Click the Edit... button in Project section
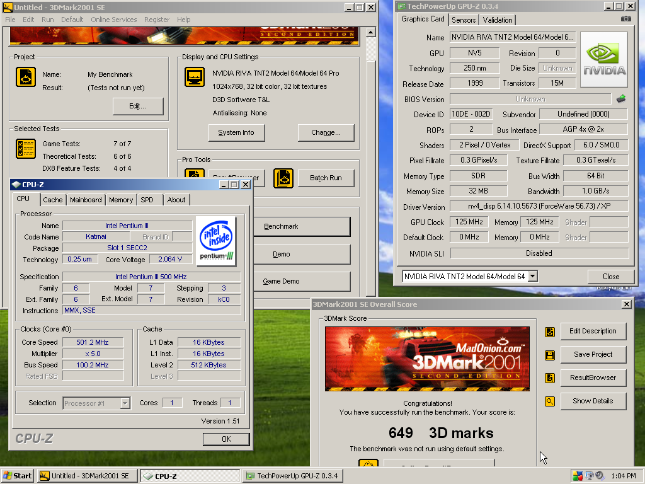Screen dimensions: 645x484 [x=138, y=106]
